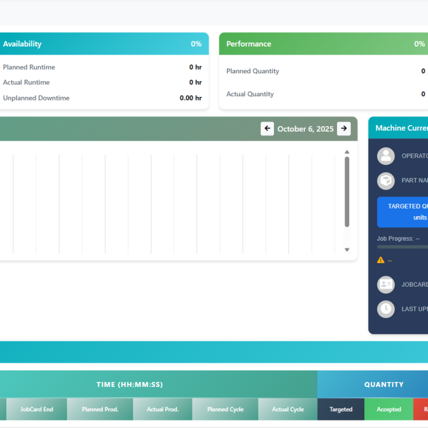Advance to next date with right arrow
Viewport: 428px width, 428px height.
pyautogui.click(x=344, y=129)
